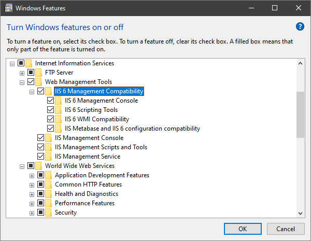
Task: Expand the FTP Server node
Action: (22, 73)
